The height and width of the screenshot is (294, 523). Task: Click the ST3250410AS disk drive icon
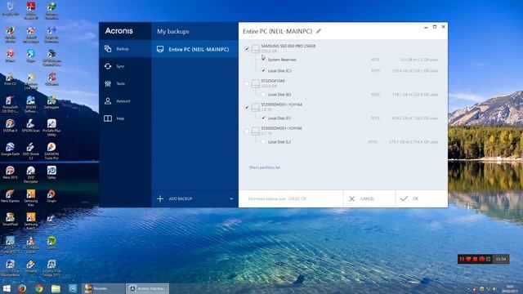click(256, 83)
